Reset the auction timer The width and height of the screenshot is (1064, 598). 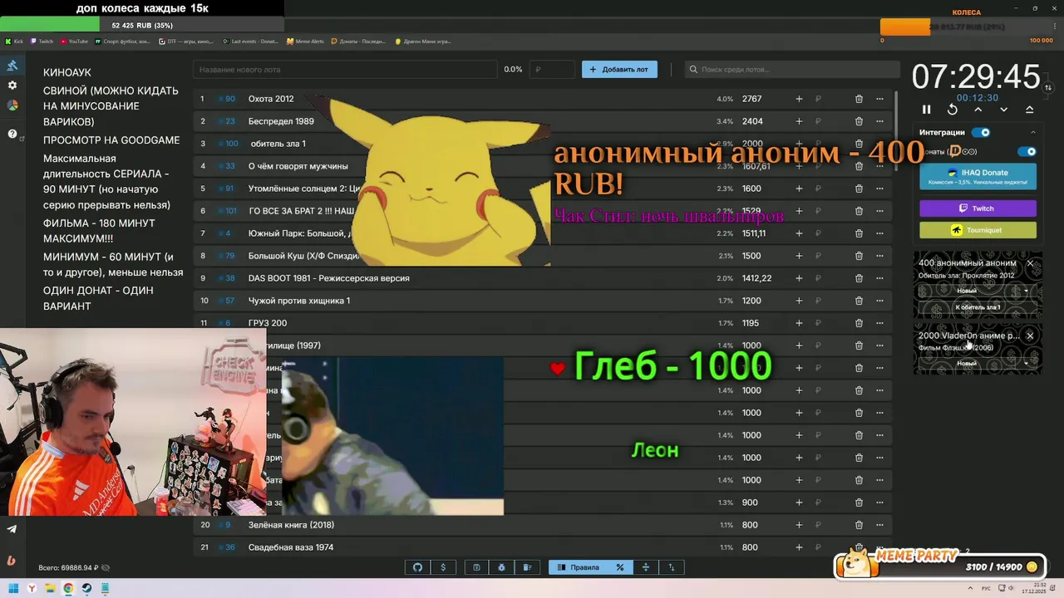tap(953, 110)
